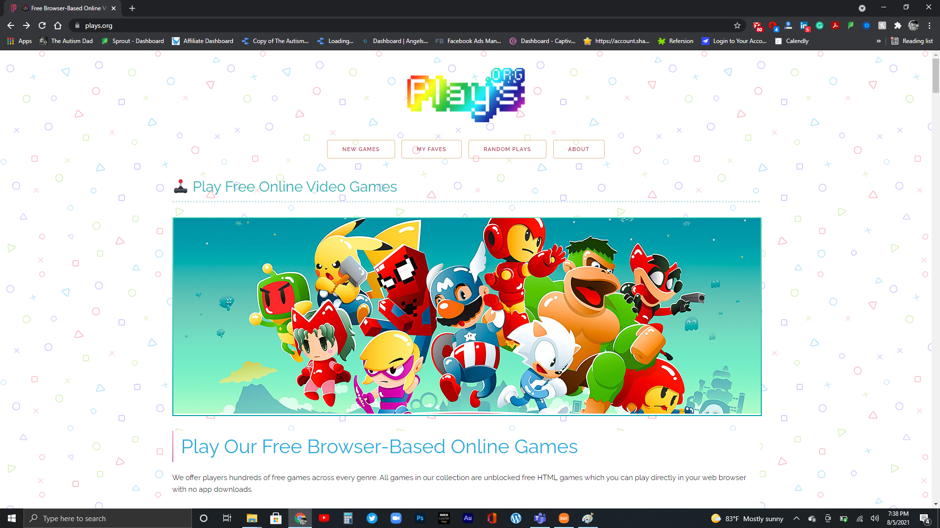The width and height of the screenshot is (940, 528).
Task: Open the Affiliate Dashboard bookmark
Action: (203, 41)
